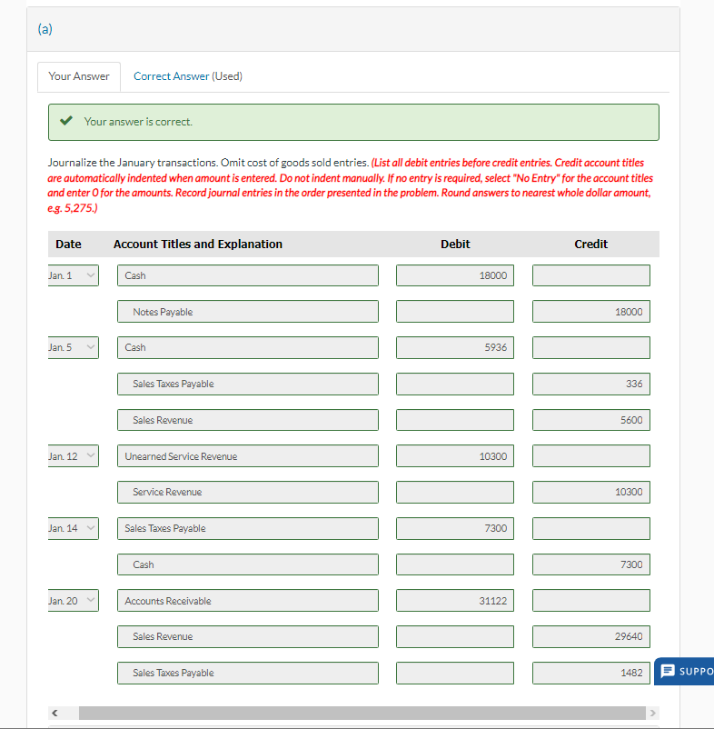The height and width of the screenshot is (729, 714).
Task: Click the debit field showing 5936
Action: click(455, 347)
